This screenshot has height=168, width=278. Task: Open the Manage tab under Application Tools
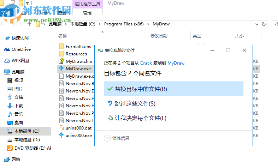(87, 13)
